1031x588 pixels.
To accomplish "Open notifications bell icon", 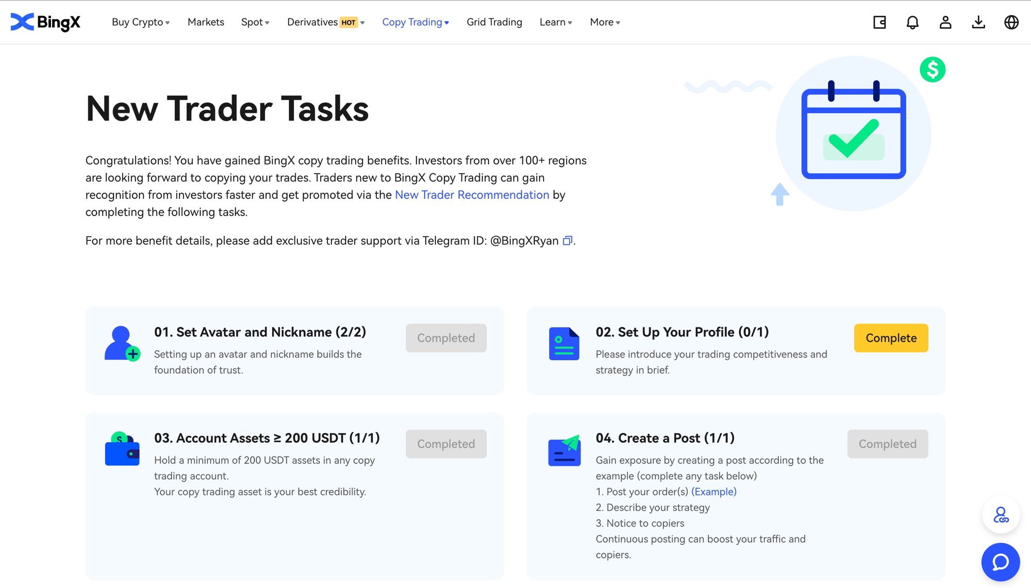I will (912, 22).
